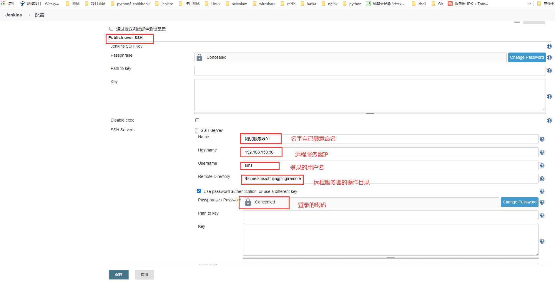Open help for Username field
This screenshot has height=283, width=555.
tap(542, 166)
